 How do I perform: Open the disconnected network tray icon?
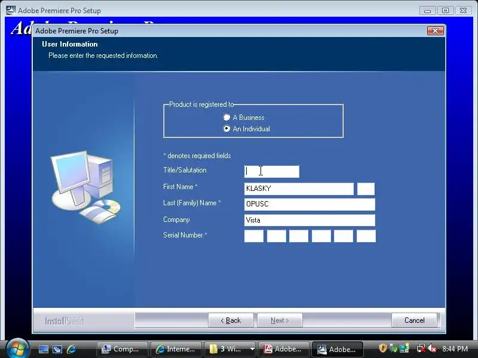(x=421, y=348)
